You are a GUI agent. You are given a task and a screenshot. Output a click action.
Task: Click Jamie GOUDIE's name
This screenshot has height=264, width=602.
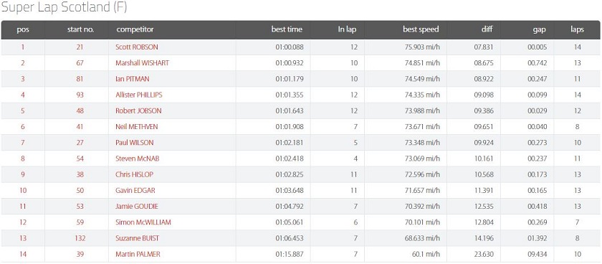(x=137, y=207)
